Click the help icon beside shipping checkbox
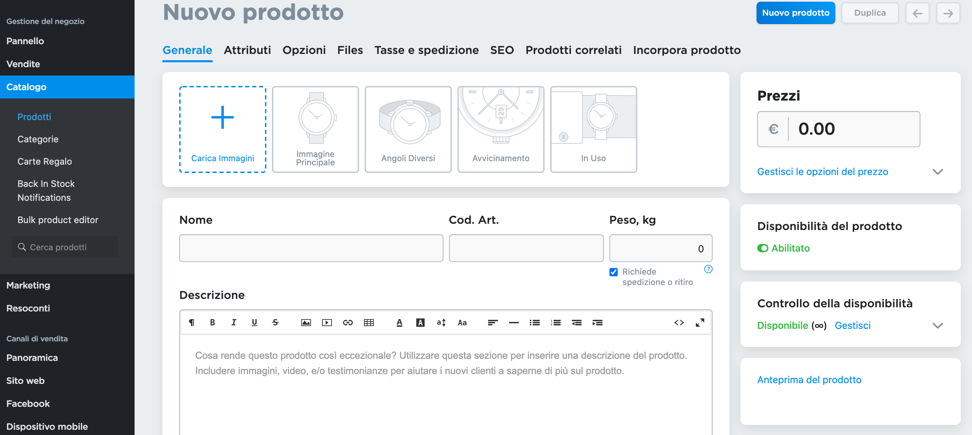The image size is (972, 435). pos(708,269)
